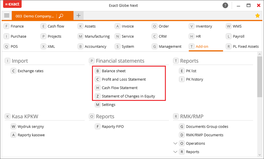The image size is (264, 159).
Task: Open the Order module
Action: pyautogui.click(x=160, y=26)
